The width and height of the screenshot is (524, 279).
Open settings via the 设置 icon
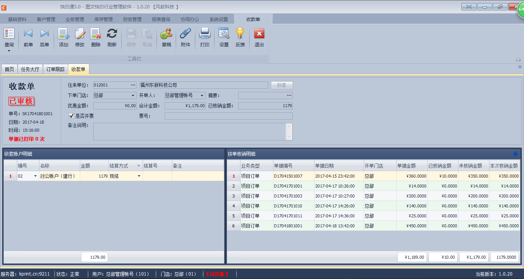click(x=224, y=37)
